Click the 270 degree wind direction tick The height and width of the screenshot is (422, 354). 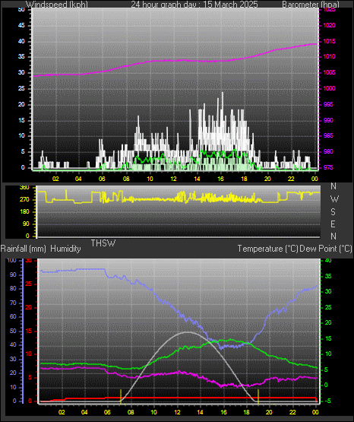click(x=24, y=200)
